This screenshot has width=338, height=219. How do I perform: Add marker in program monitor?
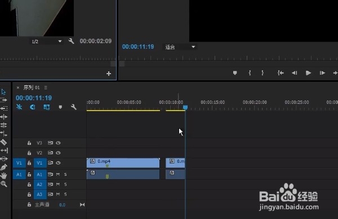235,73
